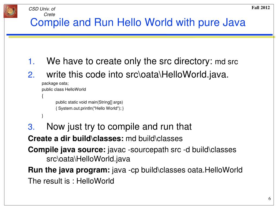Click the bold 'Create a dir build\classes:' label
The height and width of the screenshot is (208, 278).
point(76,138)
